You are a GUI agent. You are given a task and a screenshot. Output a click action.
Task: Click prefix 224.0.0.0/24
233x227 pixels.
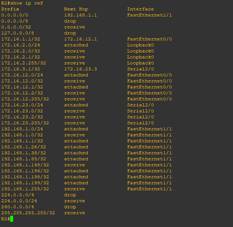19,201
